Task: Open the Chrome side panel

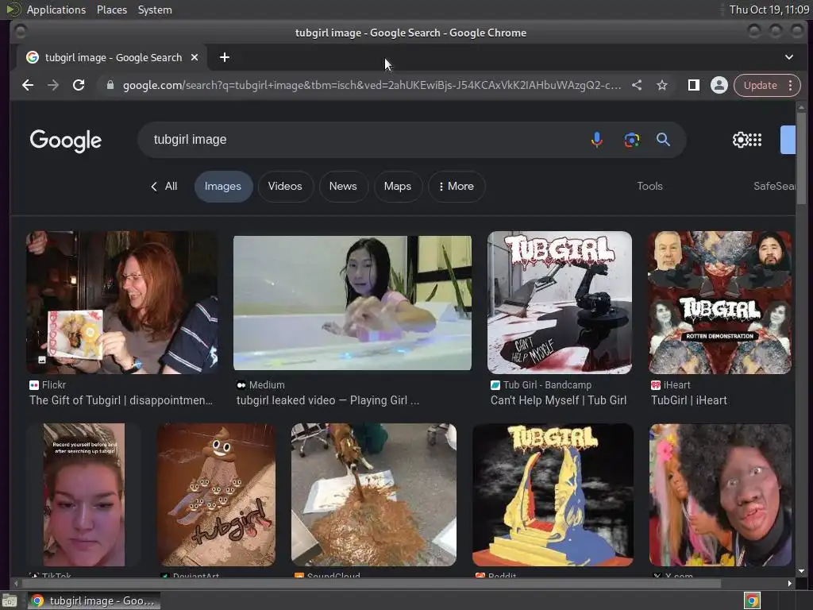Action: point(693,85)
